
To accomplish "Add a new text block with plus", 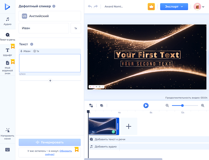I will (50, 81).
